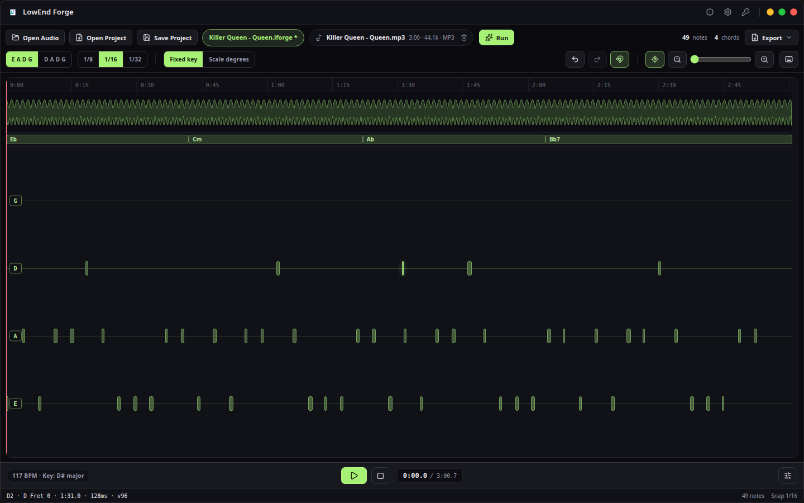Viewport: 804px width, 503px height.
Task: Open settings gear in title bar
Action: (x=728, y=12)
